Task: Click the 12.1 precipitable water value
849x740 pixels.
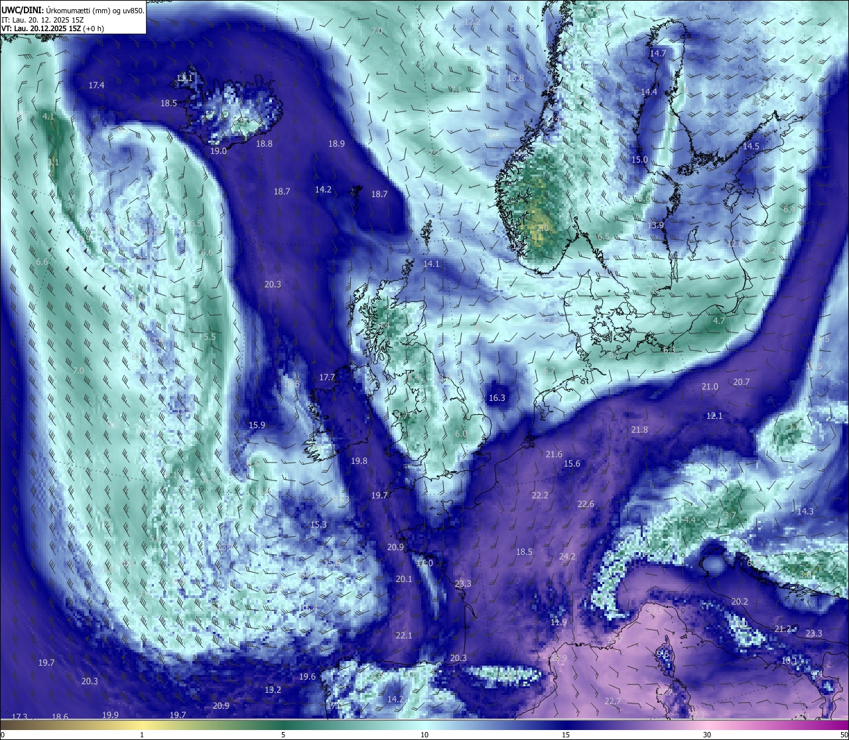Action: click(x=714, y=415)
